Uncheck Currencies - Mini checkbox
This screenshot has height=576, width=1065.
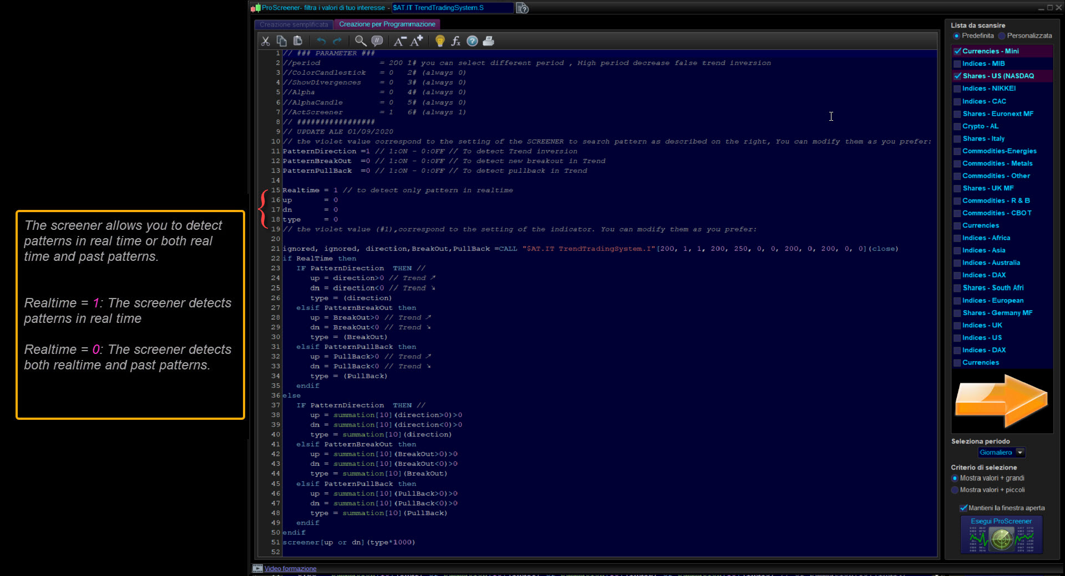[957, 51]
